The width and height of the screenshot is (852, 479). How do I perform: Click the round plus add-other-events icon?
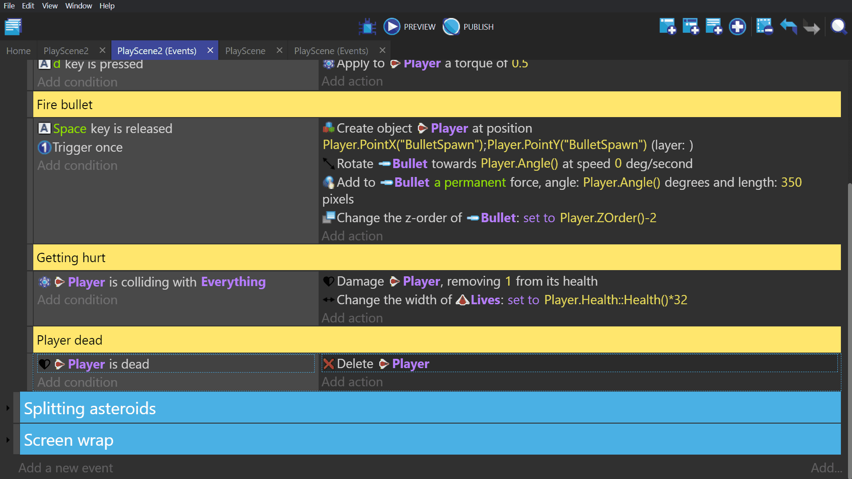pos(737,27)
